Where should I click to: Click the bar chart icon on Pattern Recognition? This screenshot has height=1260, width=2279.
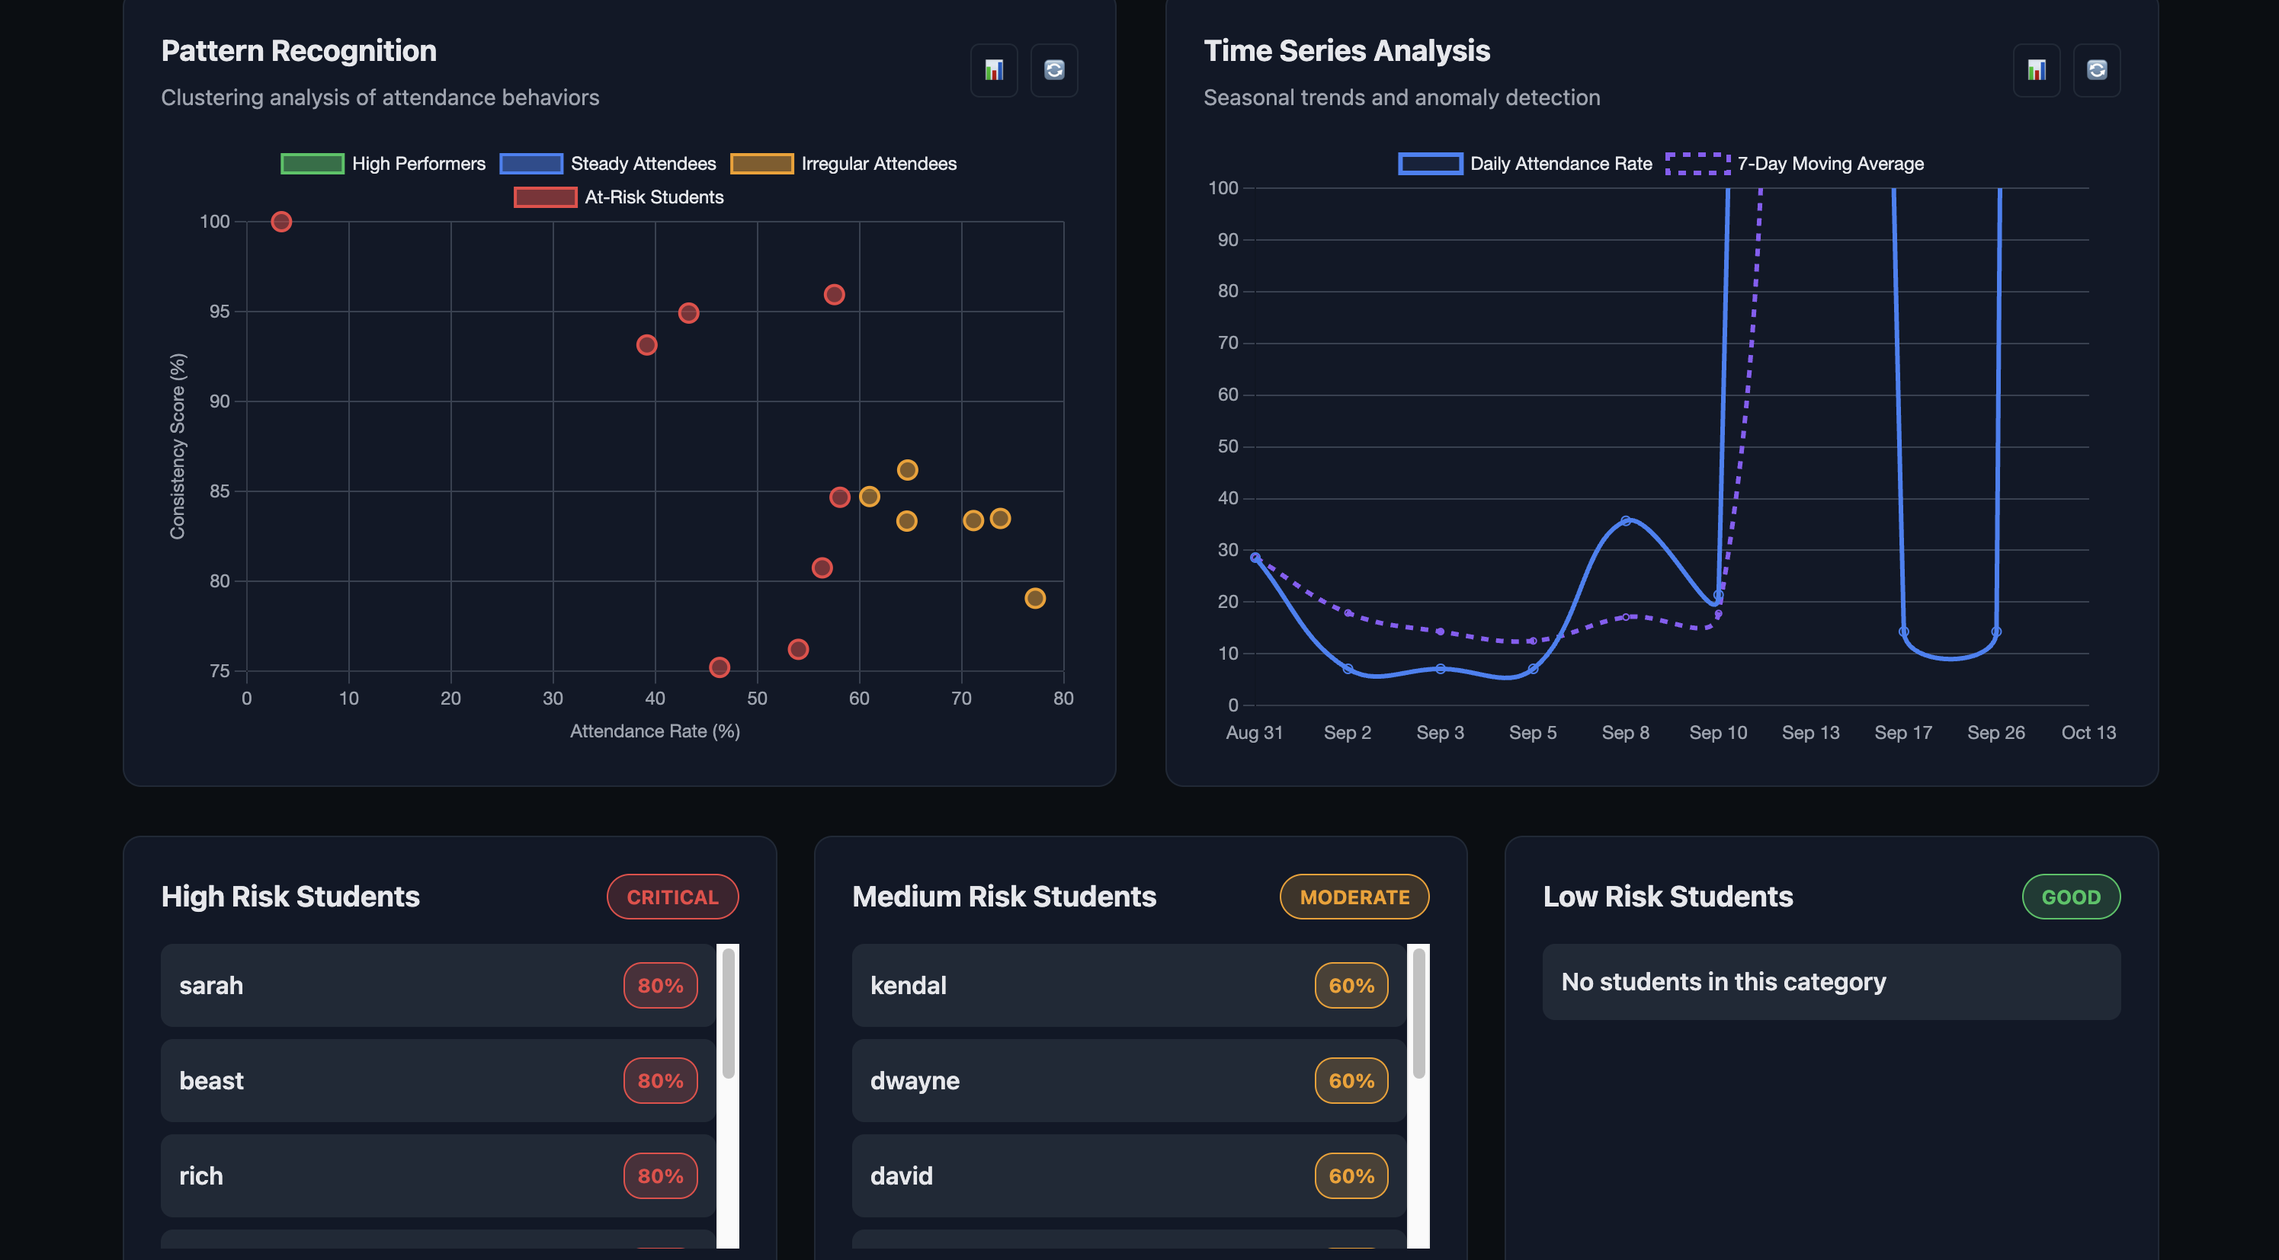(x=993, y=70)
